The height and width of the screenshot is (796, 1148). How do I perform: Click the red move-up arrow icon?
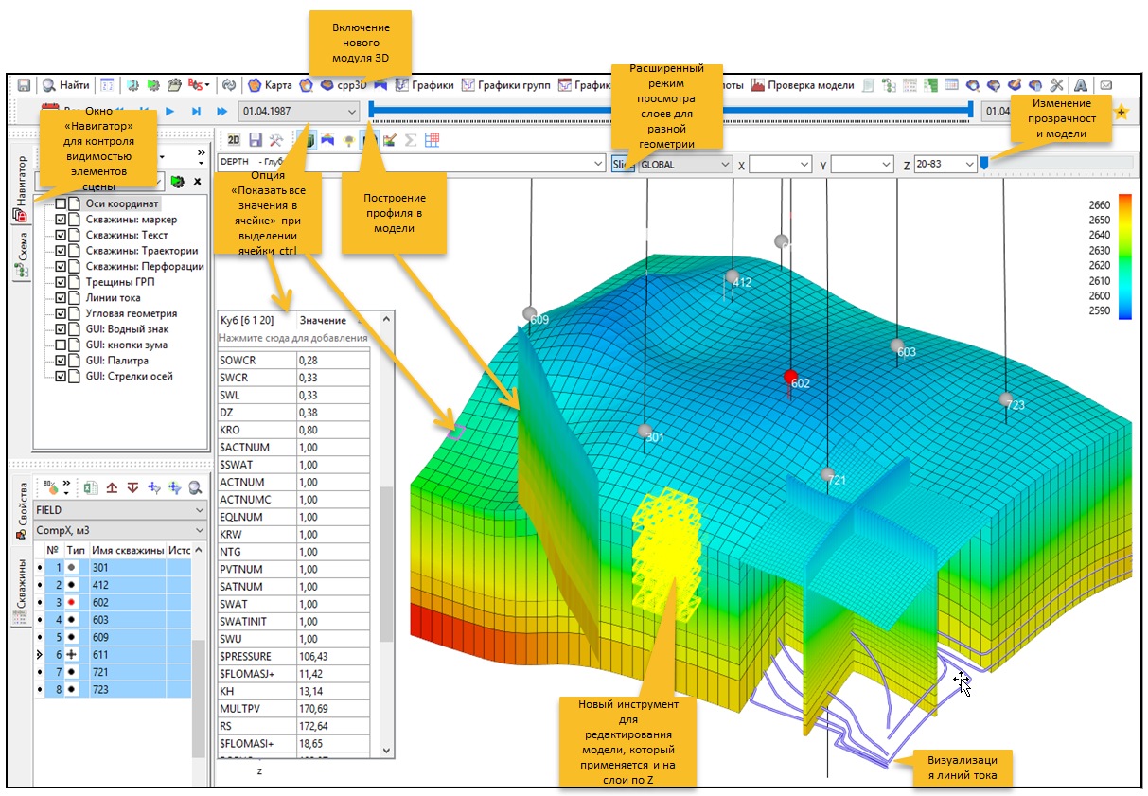point(112,488)
